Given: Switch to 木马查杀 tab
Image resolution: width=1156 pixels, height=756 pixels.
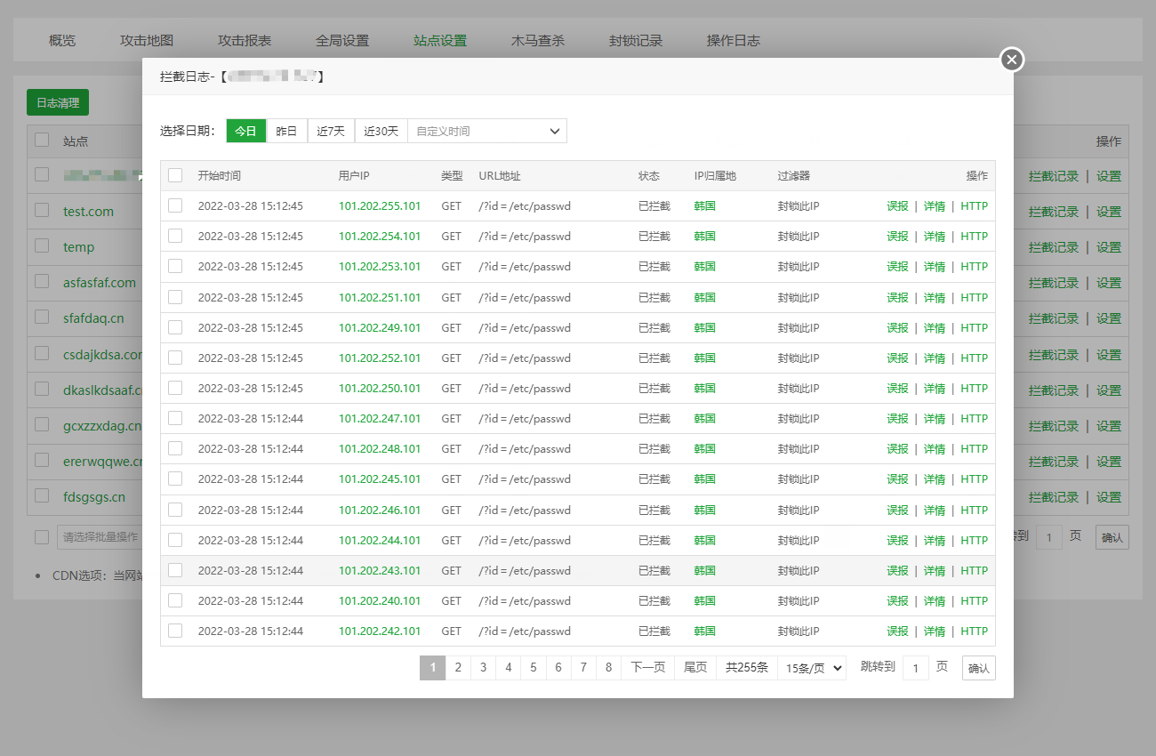Looking at the screenshot, I should tap(538, 40).
